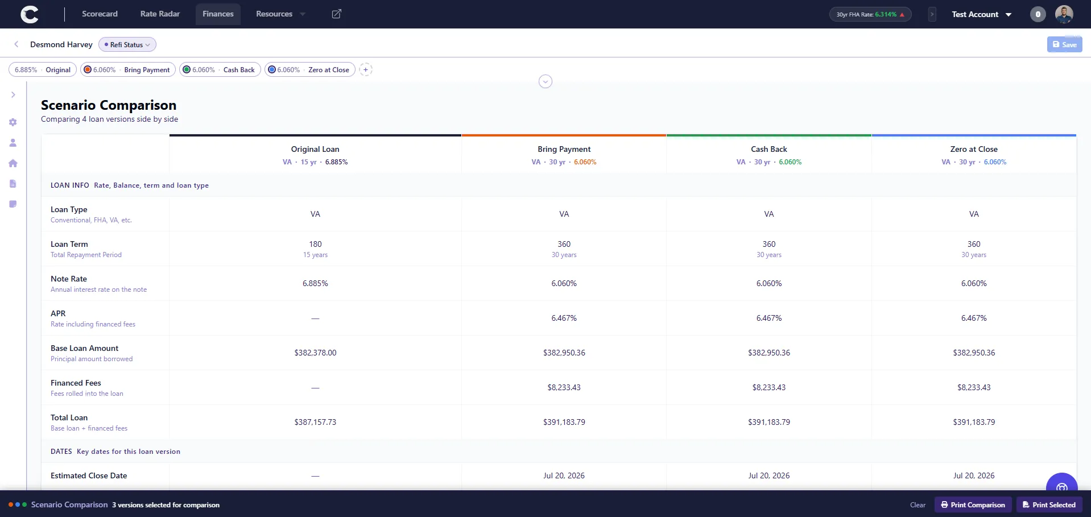This screenshot has height=517, width=1091.
Task: Click the APR row label
Action: coord(58,313)
